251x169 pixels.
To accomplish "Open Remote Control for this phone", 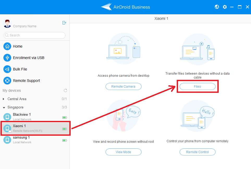I will (197, 152).
